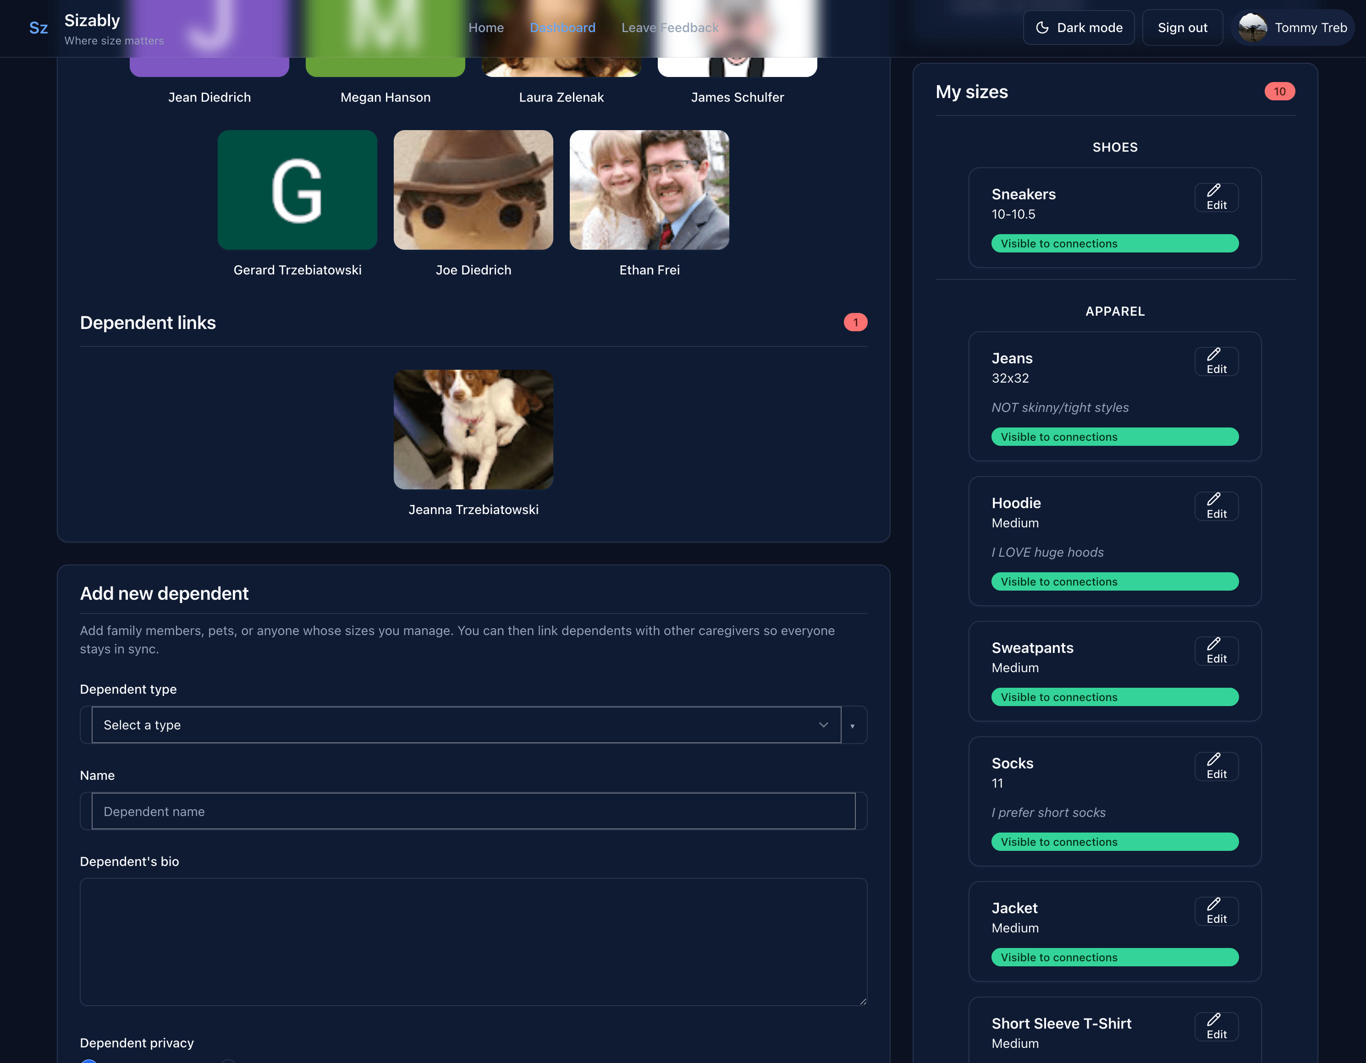Open Jeanna Trzebiatowski dependent photo
Viewport: 1366px width, 1063px height.
[x=474, y=430]
